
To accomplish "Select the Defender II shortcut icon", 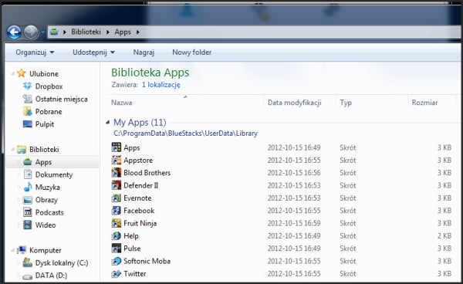I will [x=117, y=185].
